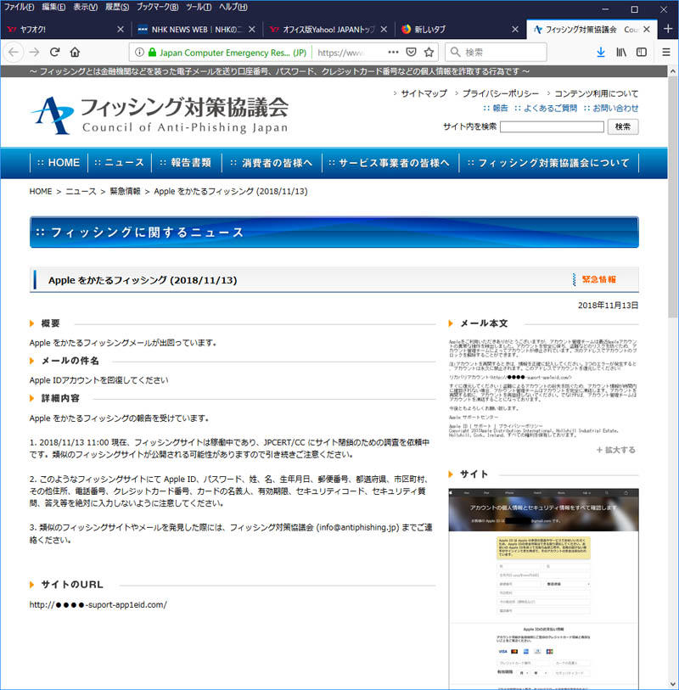Switch to the NHK NEWS WEB tab

pos(193,29)
